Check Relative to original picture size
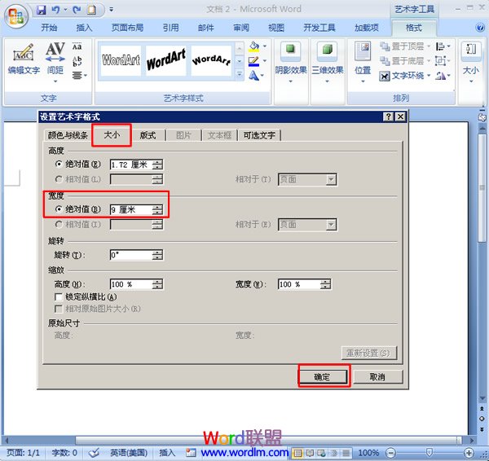This screenshot has height=461, width=489. (x=59, y=309)
